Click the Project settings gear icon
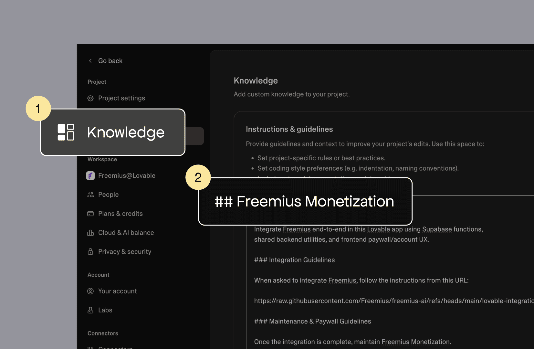The height and width of the screenshot is (349, 534). [x=90, y=98]
